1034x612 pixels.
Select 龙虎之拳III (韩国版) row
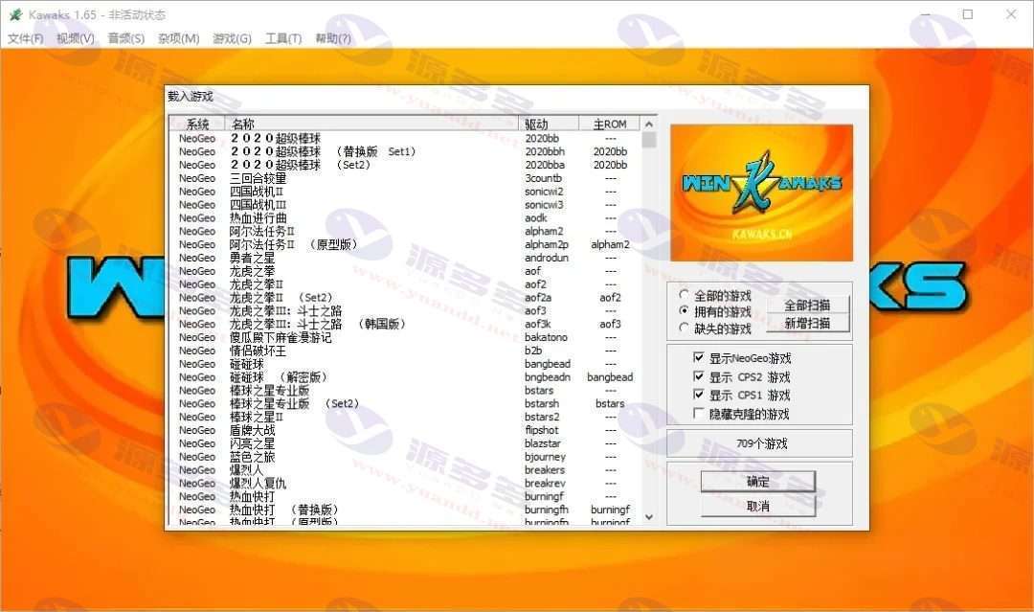(x=404, y=324)
